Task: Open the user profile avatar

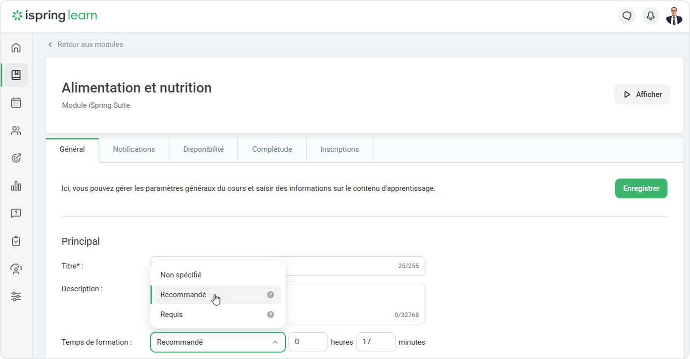Action: coord(674,16)
